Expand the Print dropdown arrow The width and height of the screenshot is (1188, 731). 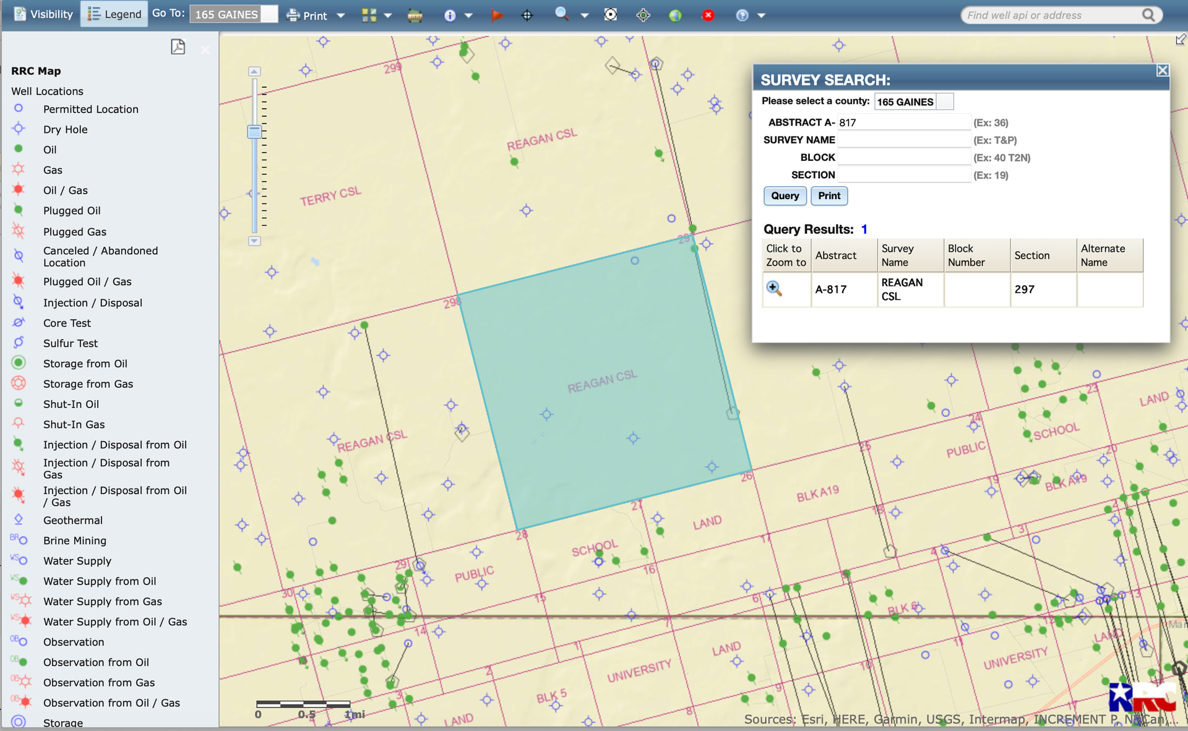pos(341,15)
